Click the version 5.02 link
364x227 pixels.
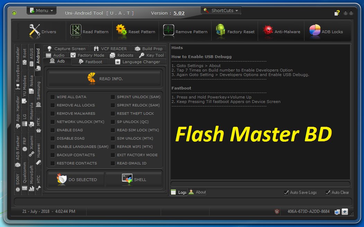click(x=179, y=13)
